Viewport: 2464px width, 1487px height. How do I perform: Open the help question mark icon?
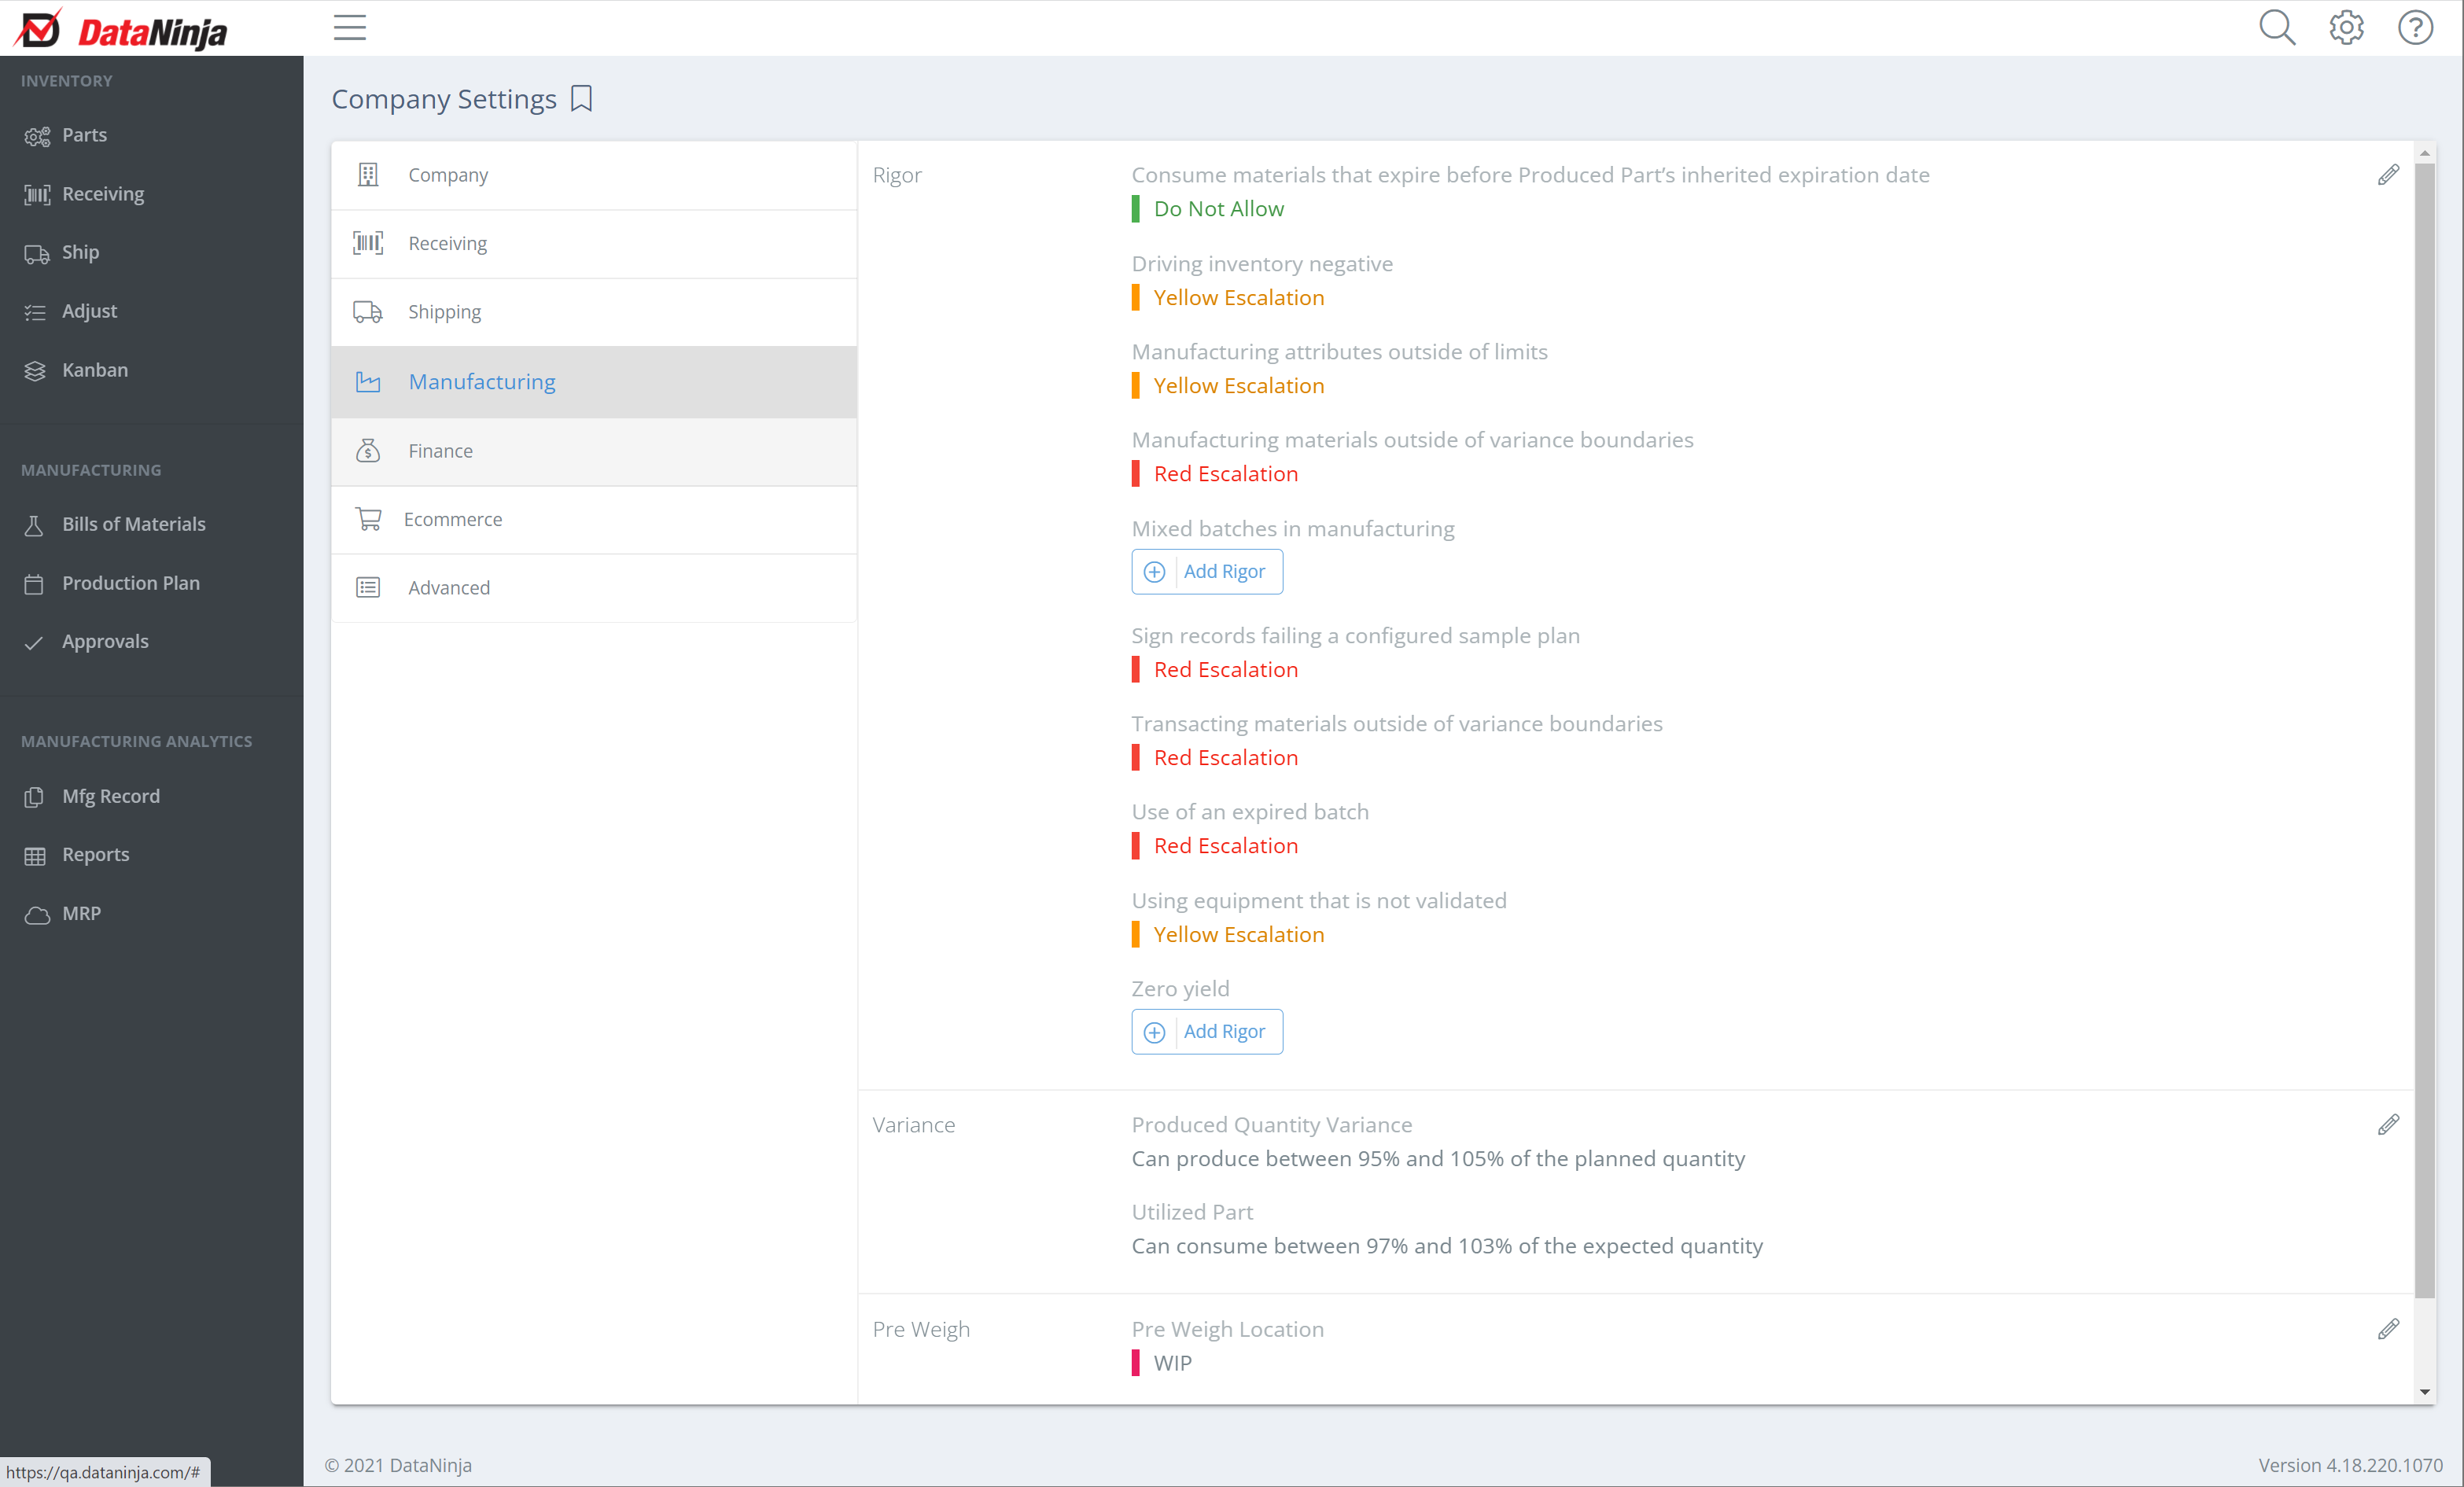[2415, 27]
